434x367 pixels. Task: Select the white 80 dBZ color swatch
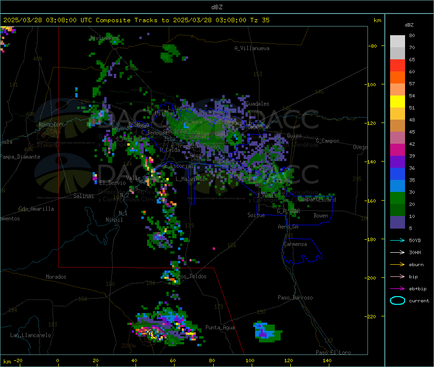pyautogui.click(x=397, y=41)
